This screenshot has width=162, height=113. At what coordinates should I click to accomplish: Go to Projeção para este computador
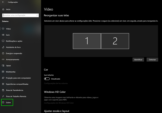coord(16,78)
